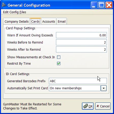The height and width of the screenshot is (114, 114).
Task: Maximize the General Configuration window
Action: click(102, 5)
